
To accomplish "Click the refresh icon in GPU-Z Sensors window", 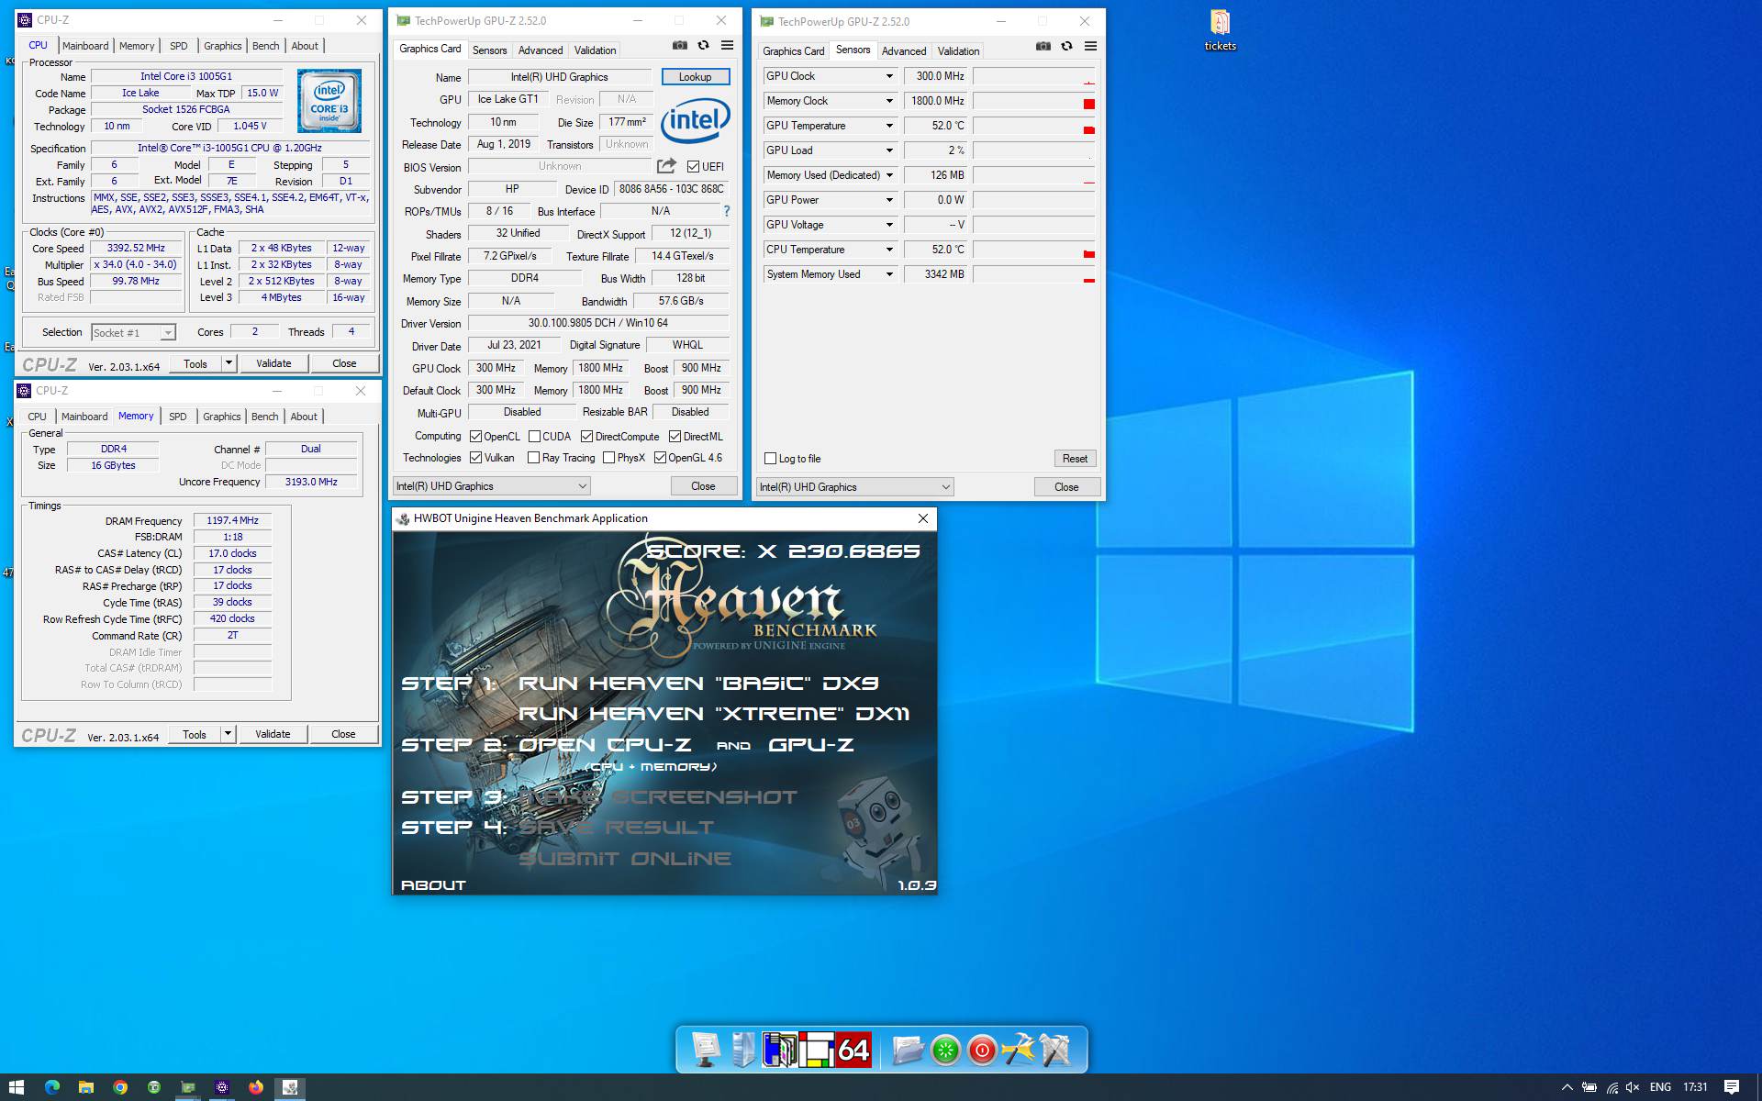I will 1066,46.
